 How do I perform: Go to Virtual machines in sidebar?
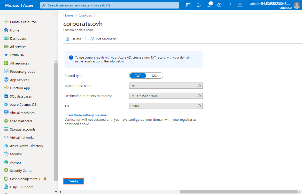coord(22,113)
